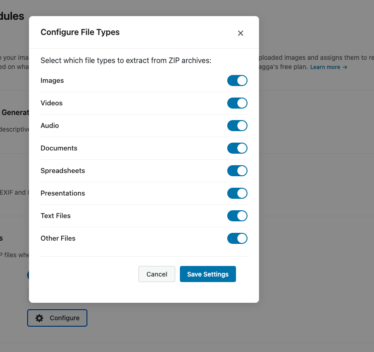
Task: Turn off the Audio toggle
Action: point(237,126)
